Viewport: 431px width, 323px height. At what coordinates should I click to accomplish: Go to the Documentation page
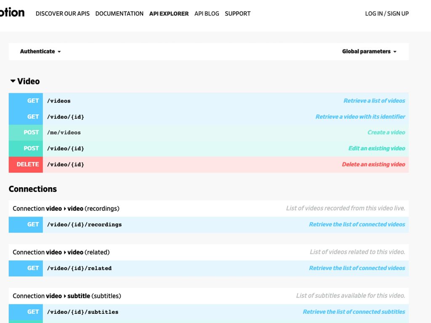click(x=119, y=13)
